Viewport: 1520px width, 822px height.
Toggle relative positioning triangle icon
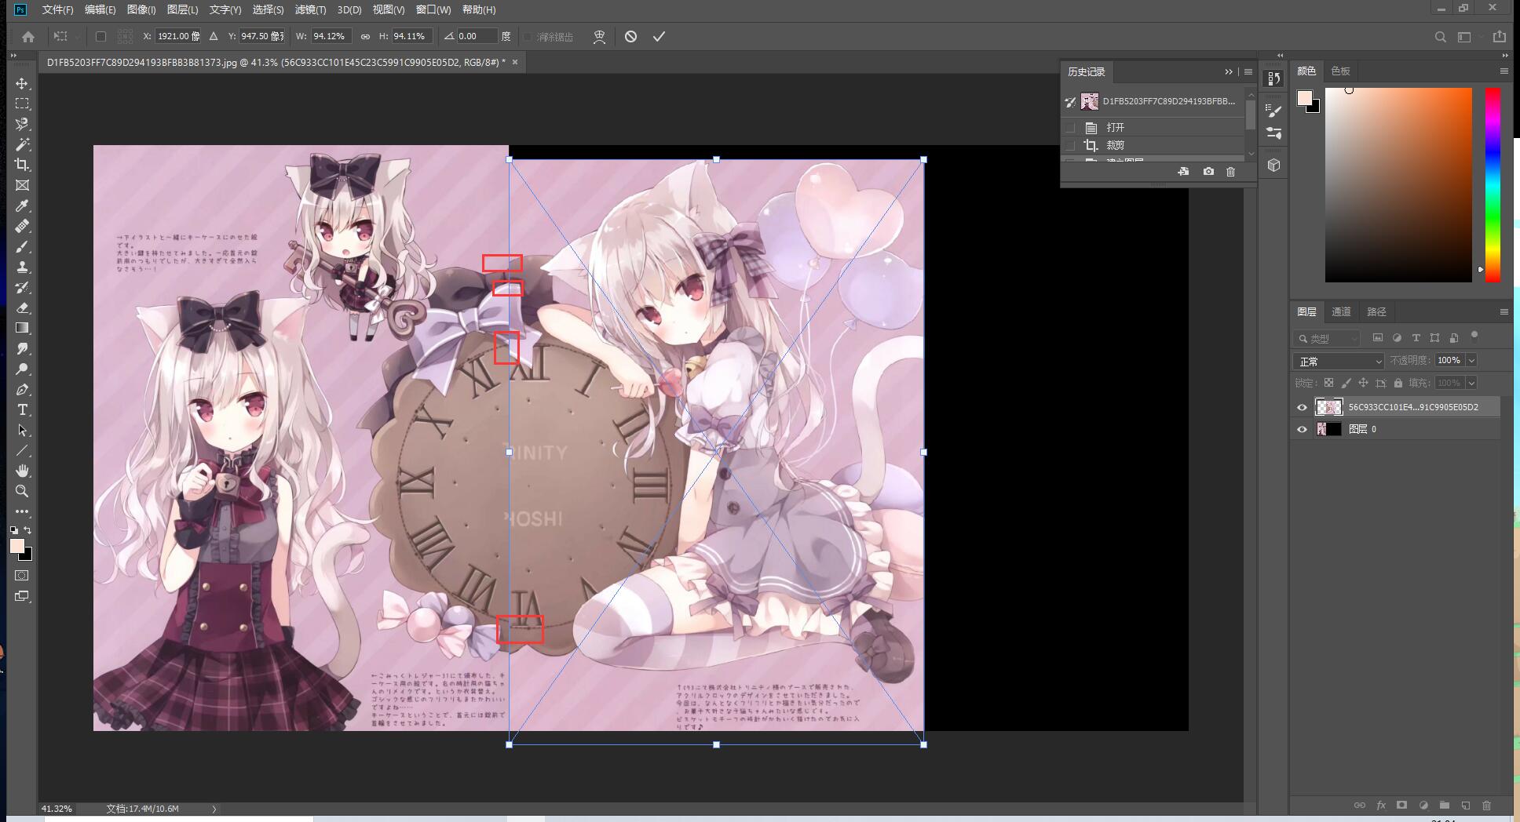[x=214, y=36]
